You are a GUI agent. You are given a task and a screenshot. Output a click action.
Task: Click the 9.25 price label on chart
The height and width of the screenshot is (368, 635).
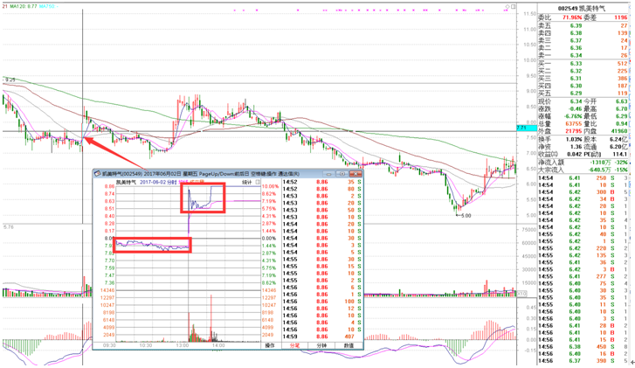click(x=10, y=80)
